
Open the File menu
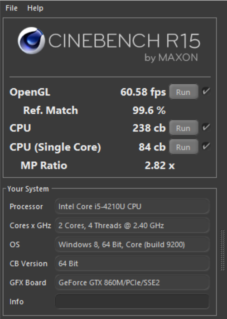11,8
